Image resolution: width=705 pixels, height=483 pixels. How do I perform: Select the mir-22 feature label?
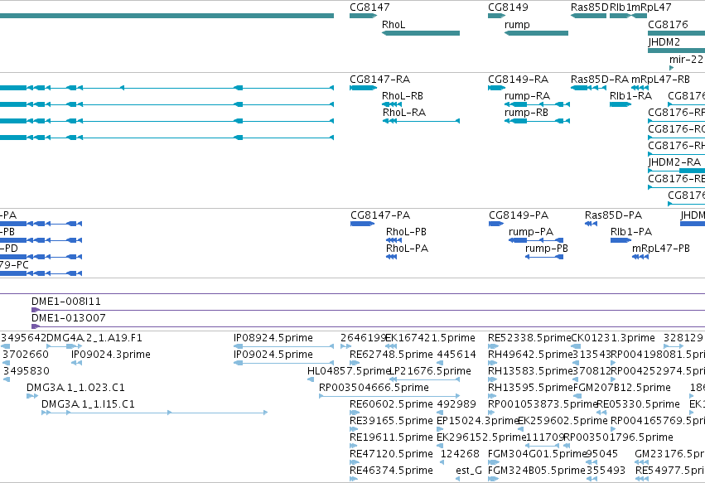click(686, 60)
